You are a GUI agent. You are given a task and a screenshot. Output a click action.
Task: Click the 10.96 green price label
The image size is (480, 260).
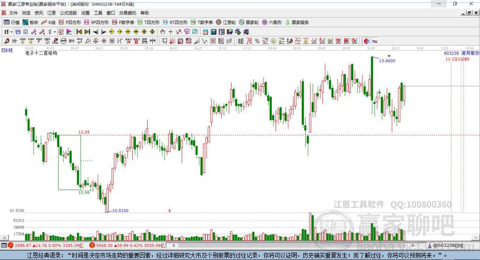click(x=84, y=192)
